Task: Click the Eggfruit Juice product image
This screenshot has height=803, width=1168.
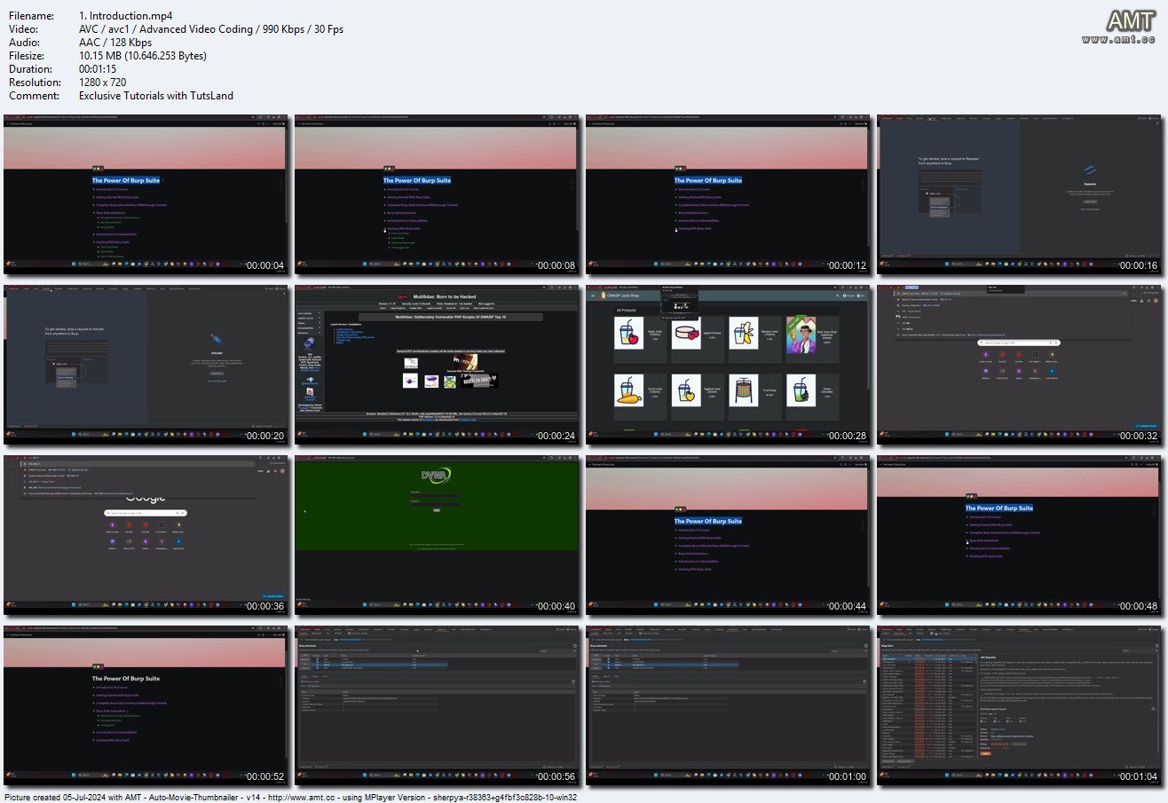Action: (686, 390)
